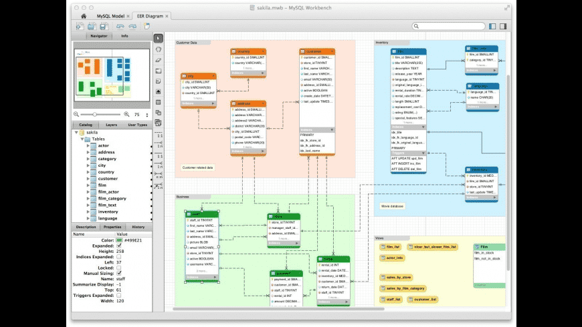Image resolution: width=582 pixels, height=327 pixels.
Task: Close the MySQL Model tab
Action: click(x=128, y=16)
